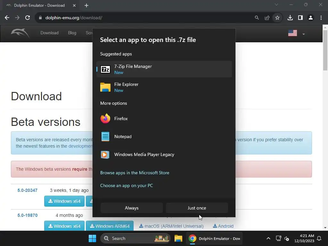Viewport: 328px width, 246px height.
Task: Toggle Chrome side panel icon
Action: pyautogui.click(x=300, y=18)
